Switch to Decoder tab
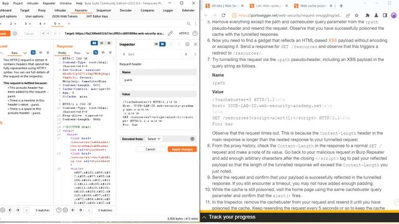 point(126,11)
